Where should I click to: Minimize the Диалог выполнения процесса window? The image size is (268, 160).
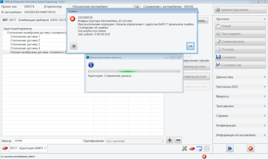(x=166, y=57)
